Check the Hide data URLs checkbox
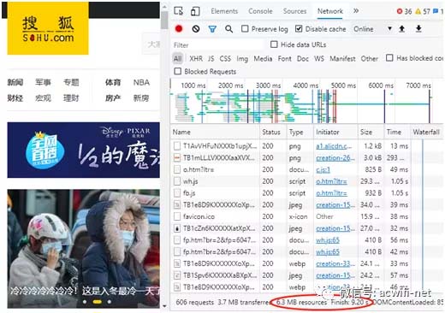The image size is (445, 313). [274, 44]
